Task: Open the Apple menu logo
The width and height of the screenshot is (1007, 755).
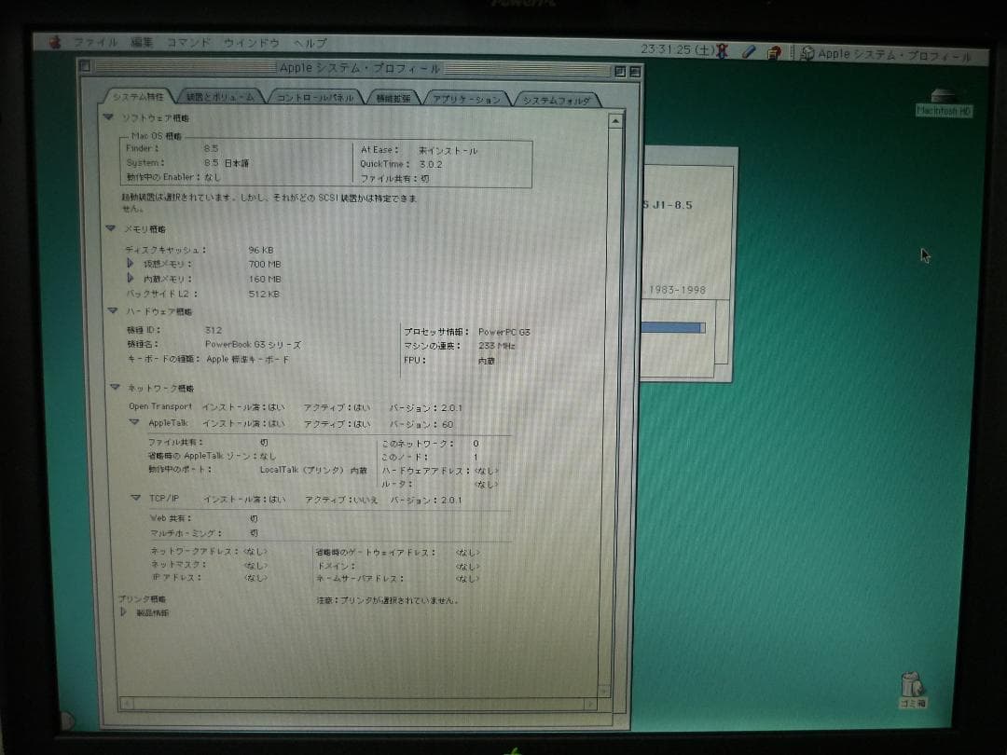Action: click(56, 42)
